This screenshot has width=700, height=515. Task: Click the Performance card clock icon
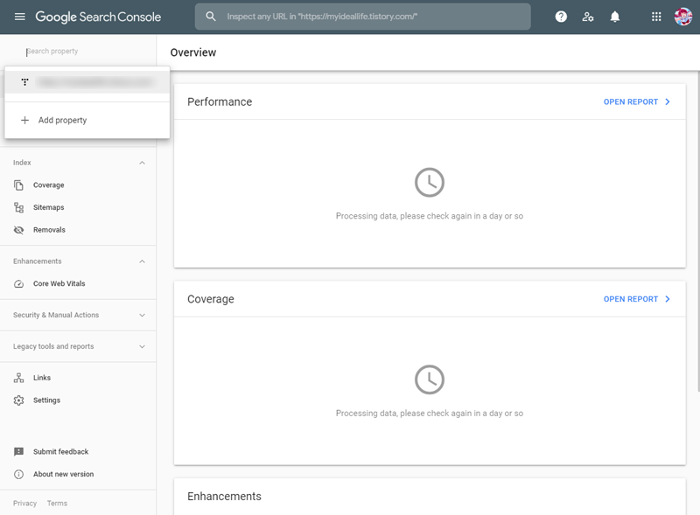click(430, 183)
